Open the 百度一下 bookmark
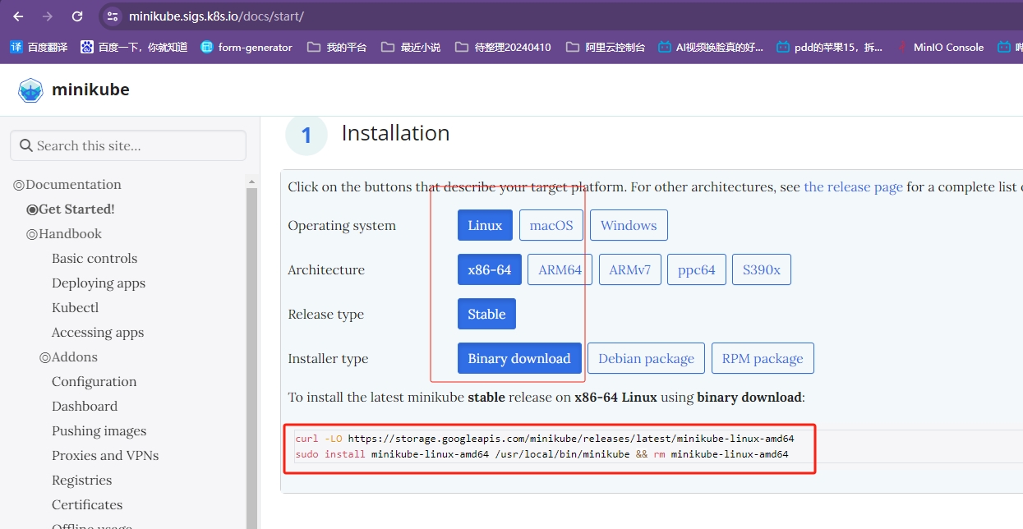The width and height of the screenshot is (1023, 529). [134, 48]
